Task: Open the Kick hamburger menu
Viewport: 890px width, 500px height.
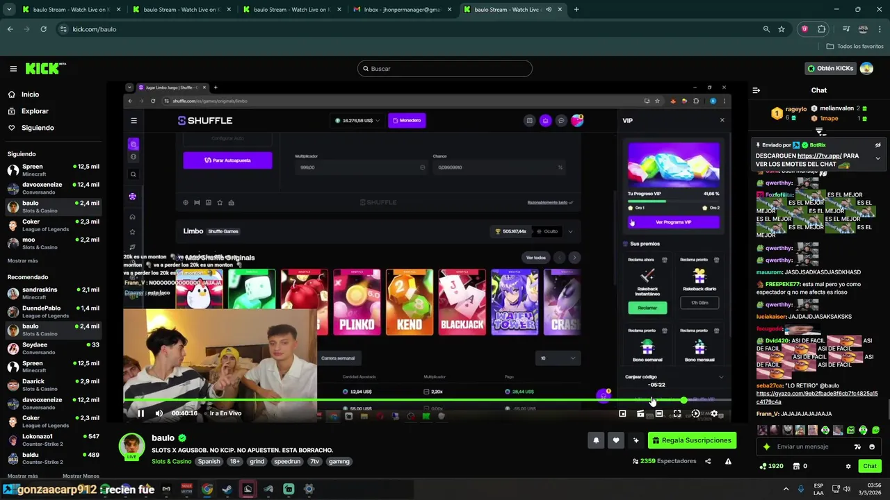Action: click(13, 69)
